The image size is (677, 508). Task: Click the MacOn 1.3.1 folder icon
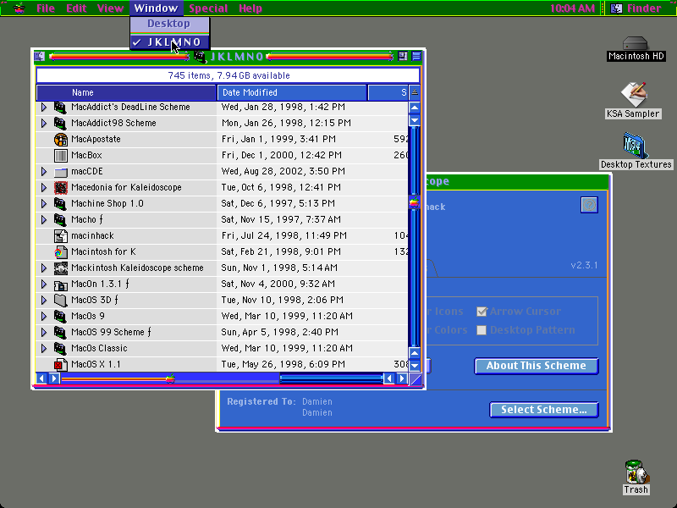pos(60,284)
